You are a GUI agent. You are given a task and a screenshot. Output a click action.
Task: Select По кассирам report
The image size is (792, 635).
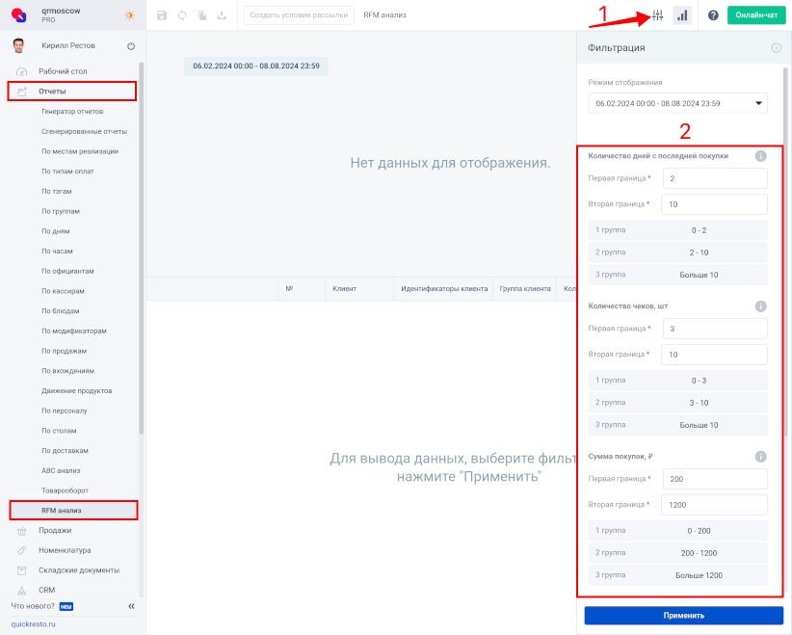click(x=64, y=291)
